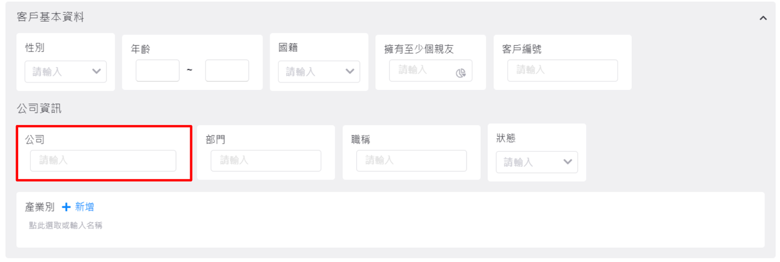
Task: Open the 性別 dropdown
Action: [x=65, y=72]
